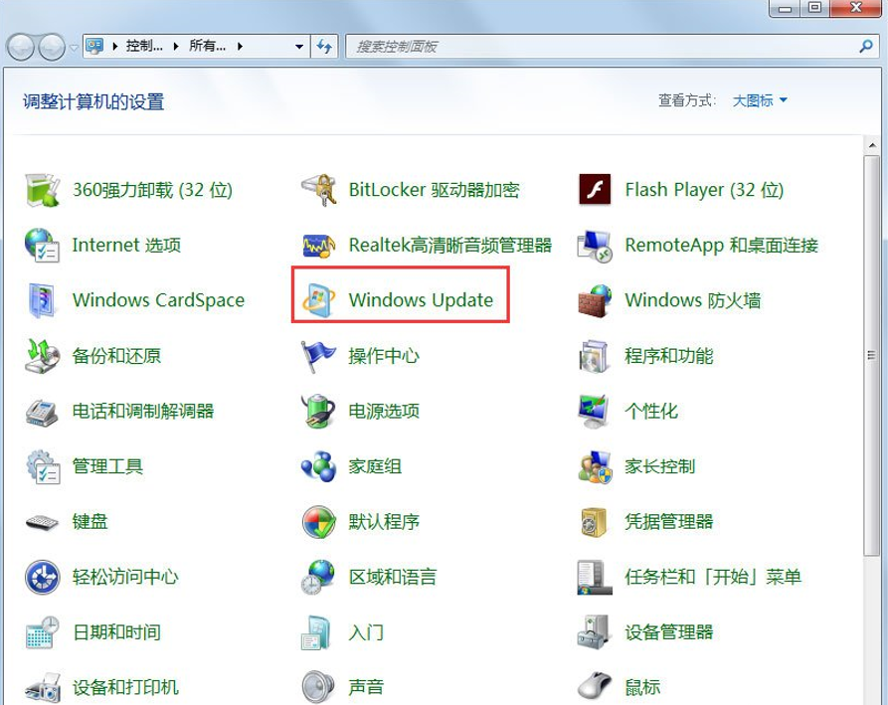Expand the arrow after 控制... breadcrumb
Screen dimensions: 888x705
coord(176,47)
